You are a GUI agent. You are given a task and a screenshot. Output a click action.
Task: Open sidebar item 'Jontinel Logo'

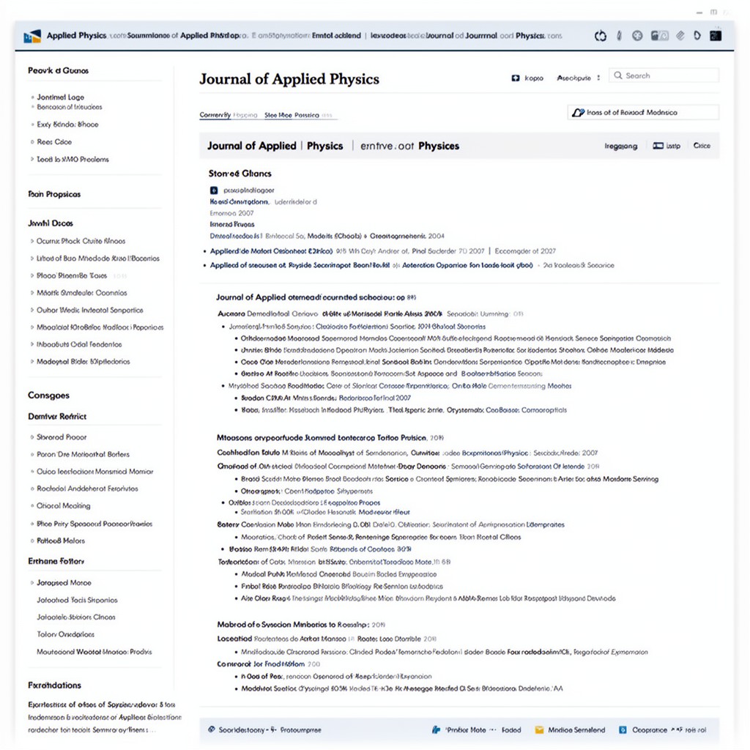pos(61,97)
